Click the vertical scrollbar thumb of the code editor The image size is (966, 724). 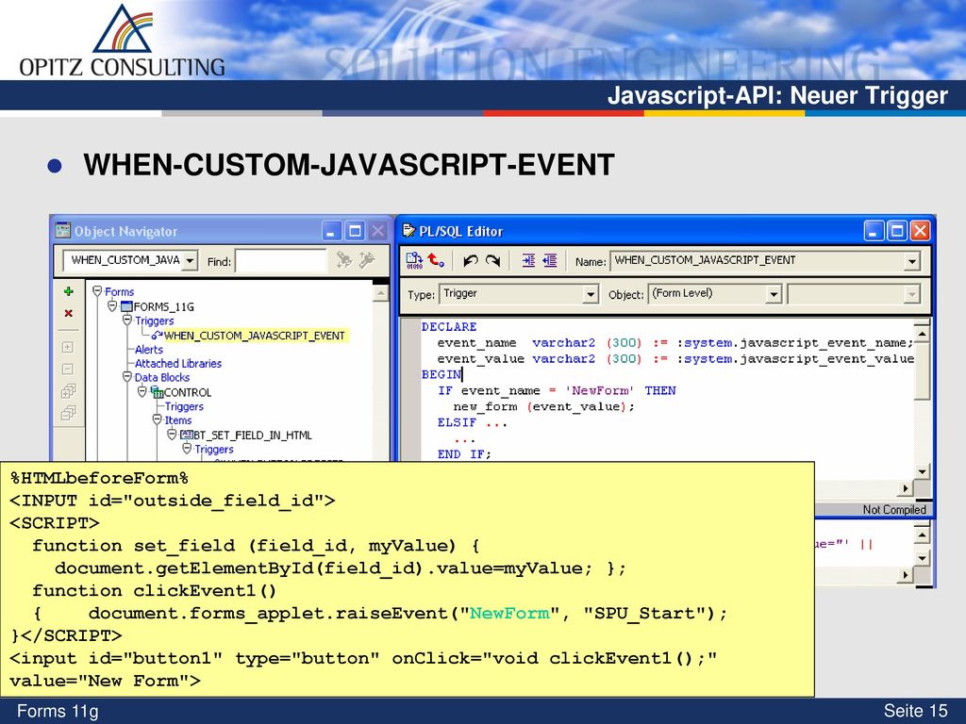(x=922, y=370)
